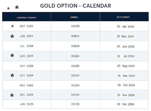Select the JUL 2024 contract month
This screenshot has width=151, height=111.
(26, 46)
